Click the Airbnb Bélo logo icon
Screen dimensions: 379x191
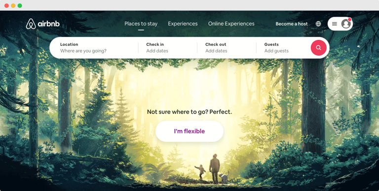[x=31, y=24]
